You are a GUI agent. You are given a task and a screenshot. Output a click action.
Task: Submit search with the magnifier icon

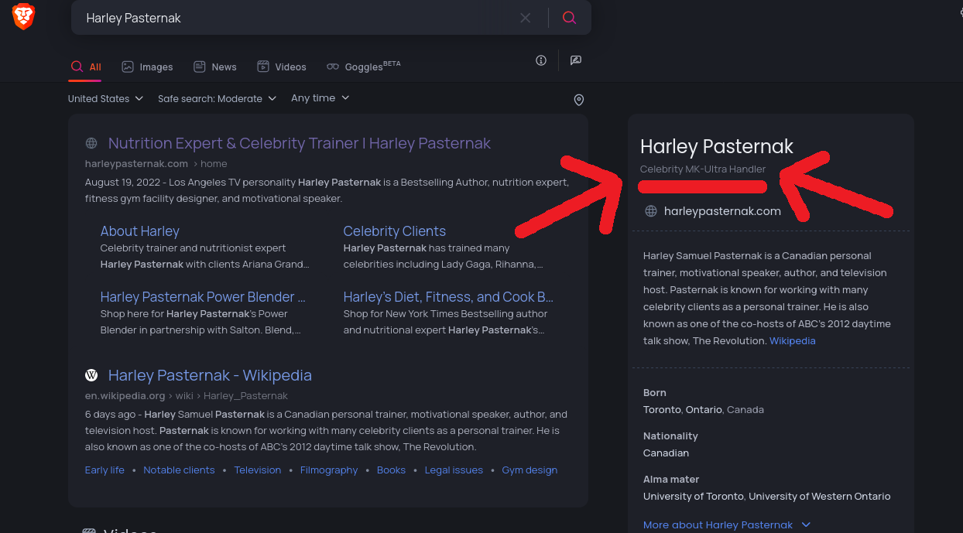point(570,18)
